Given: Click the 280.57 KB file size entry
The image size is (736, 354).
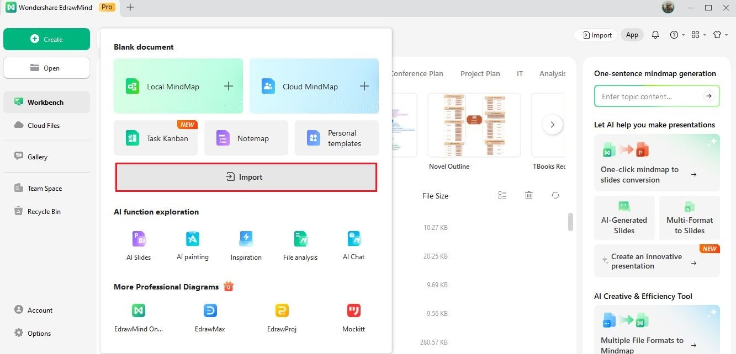Looking at the screenshot, I should 433,342.
